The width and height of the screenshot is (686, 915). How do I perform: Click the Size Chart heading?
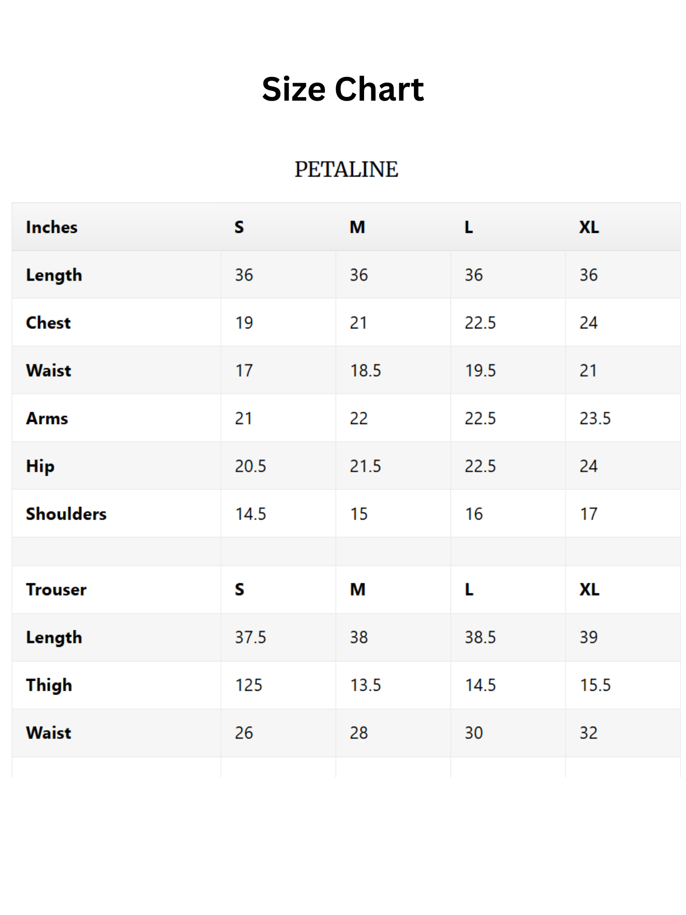pos(343,89)
